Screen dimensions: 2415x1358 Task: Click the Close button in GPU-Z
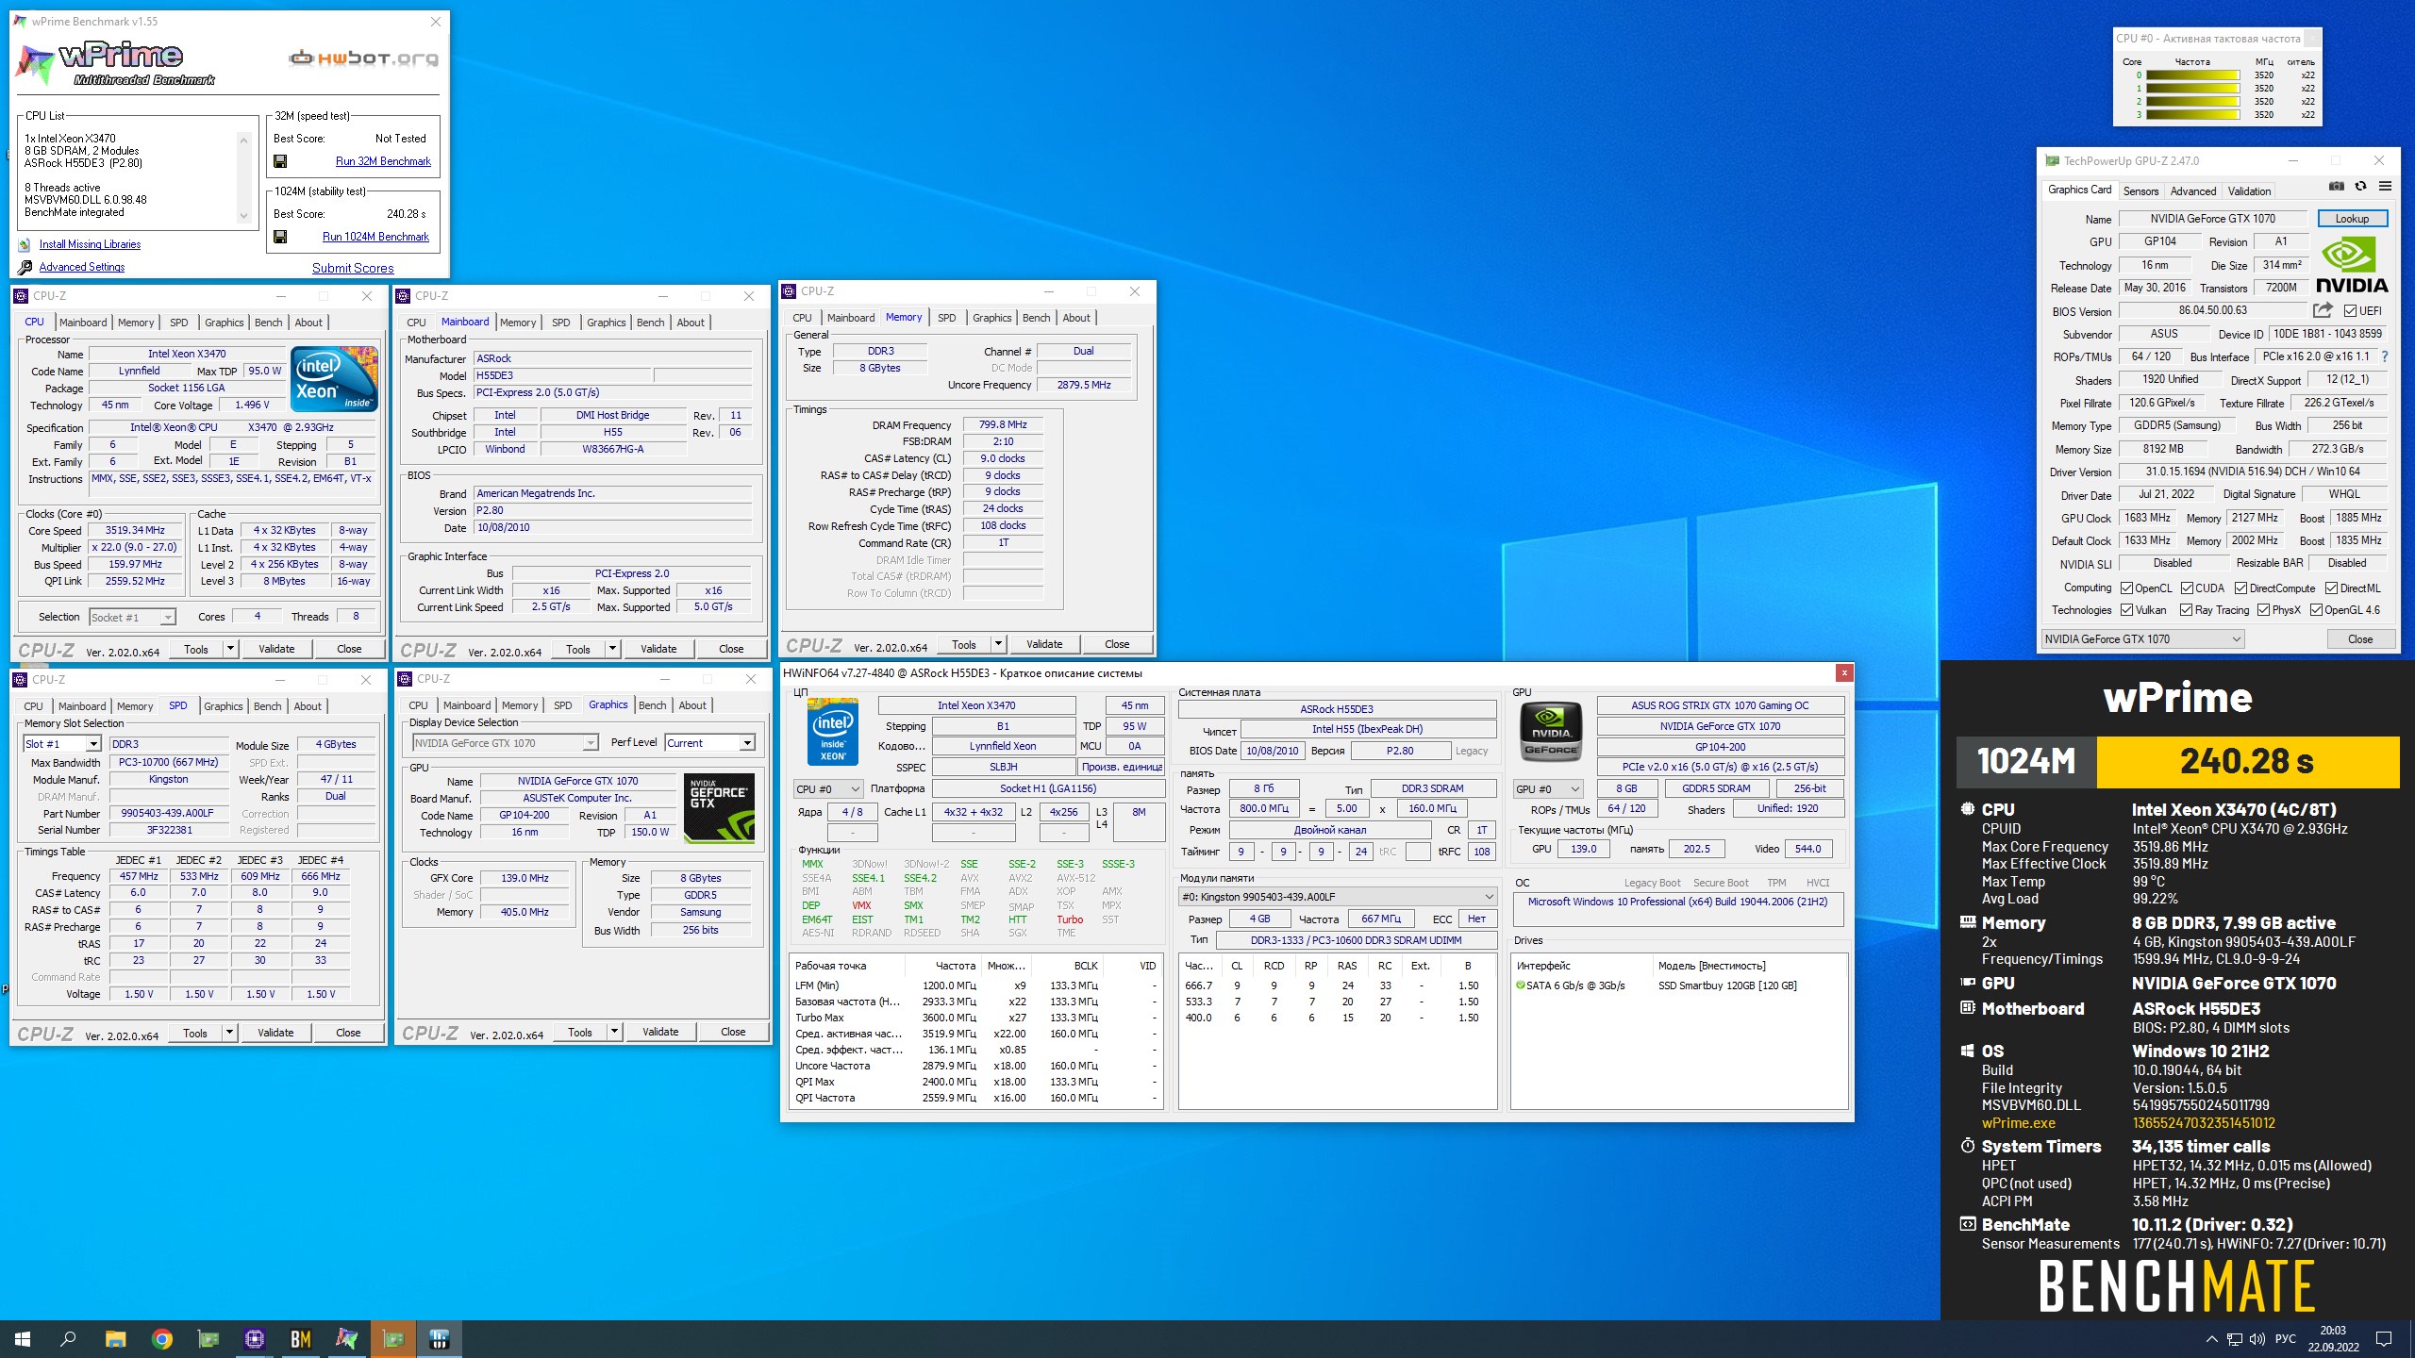[x=2360, y=639]
